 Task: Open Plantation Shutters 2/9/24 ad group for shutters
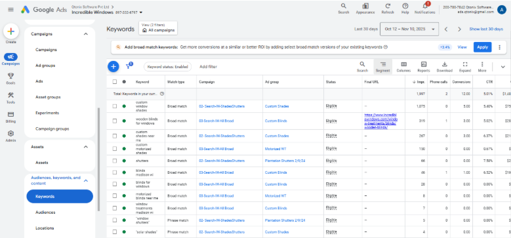point(285,161)
